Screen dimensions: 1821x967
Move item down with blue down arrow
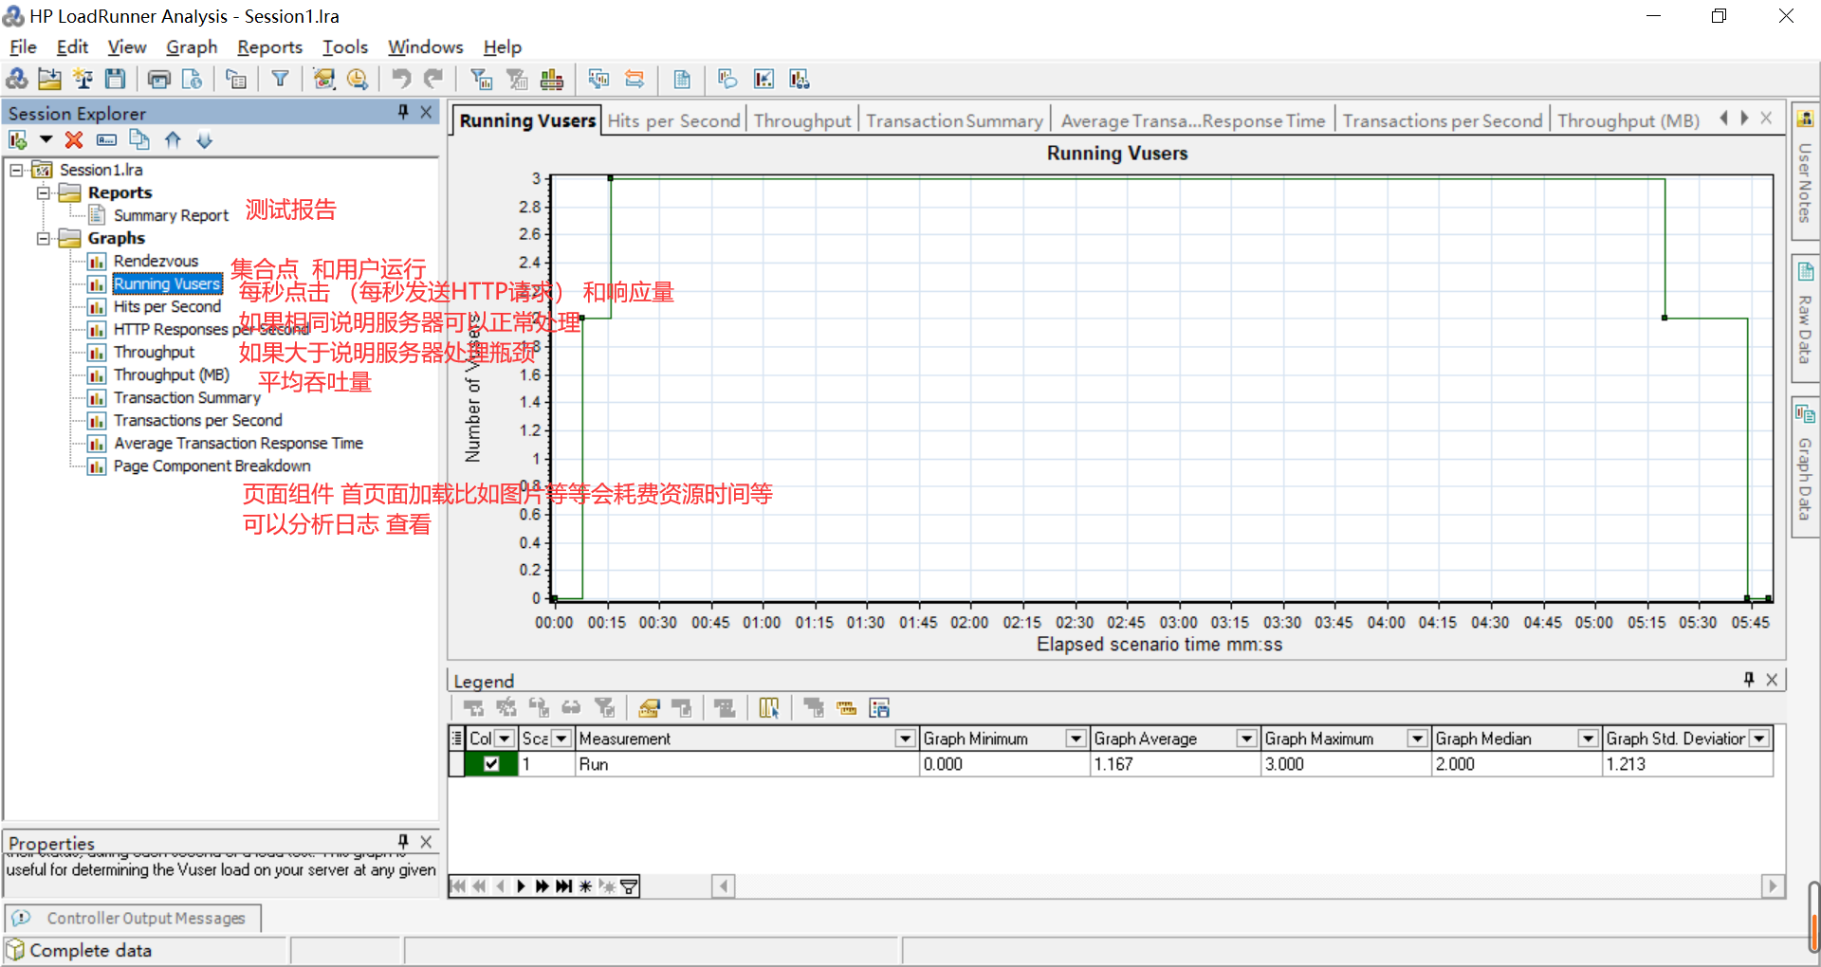[205, 140]
